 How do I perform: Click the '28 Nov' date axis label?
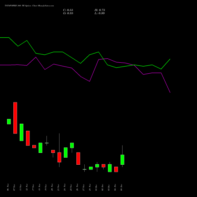pos(90,187)
